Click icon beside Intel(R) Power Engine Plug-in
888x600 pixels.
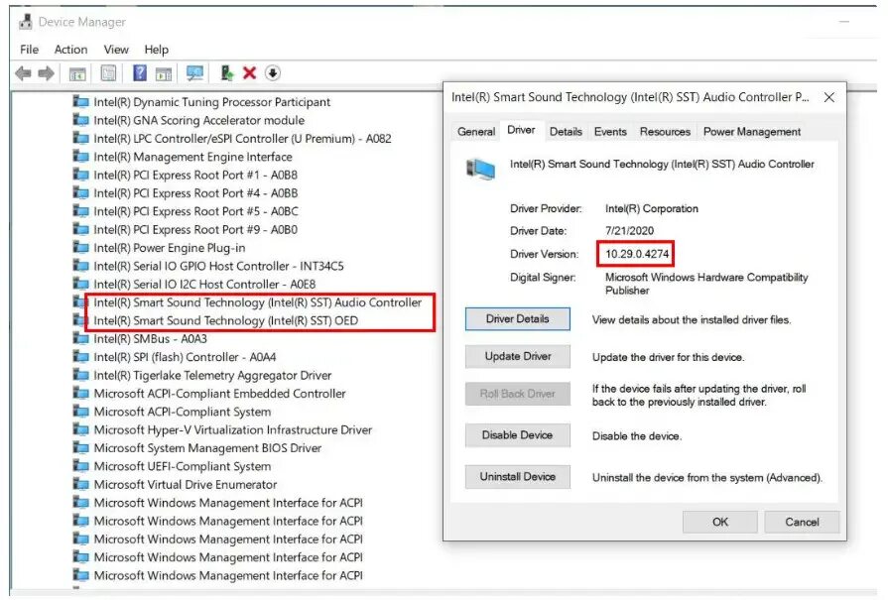pos(81,247)
